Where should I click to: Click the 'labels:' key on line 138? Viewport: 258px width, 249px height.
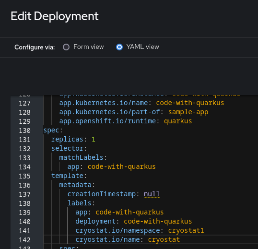tap(81, 203)
